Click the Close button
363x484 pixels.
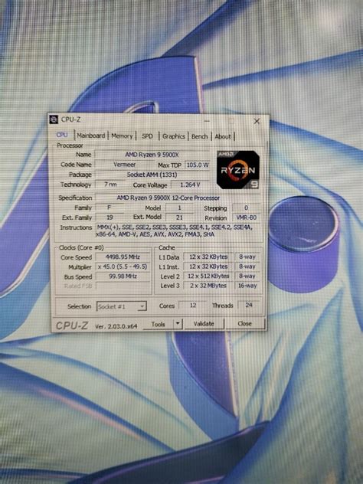click(244, 323)
